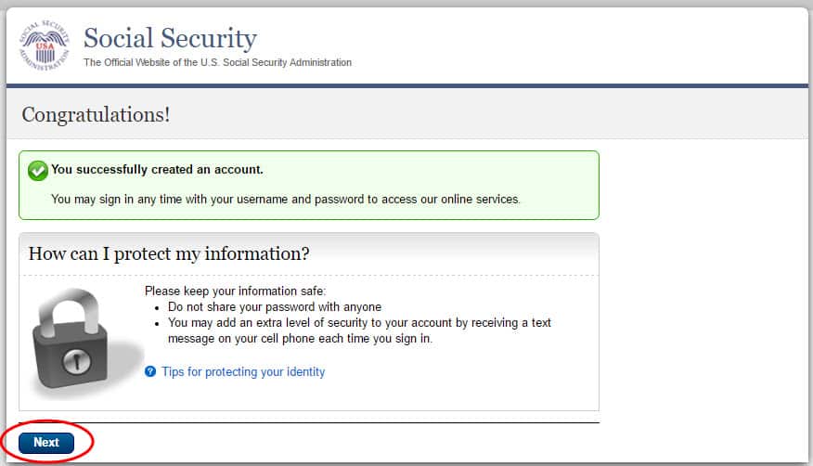813x466 pixels.
Task: Click the gray padlock image
Action: [x=72, y=342]
